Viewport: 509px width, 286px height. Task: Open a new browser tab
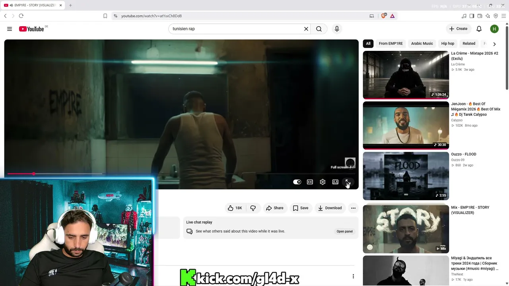point(70,5)
